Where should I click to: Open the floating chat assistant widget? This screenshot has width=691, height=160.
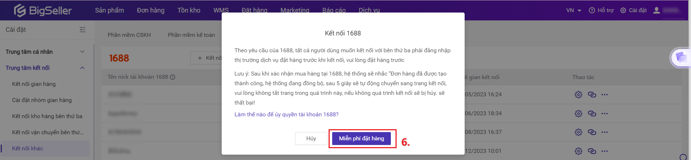[681, 57]
